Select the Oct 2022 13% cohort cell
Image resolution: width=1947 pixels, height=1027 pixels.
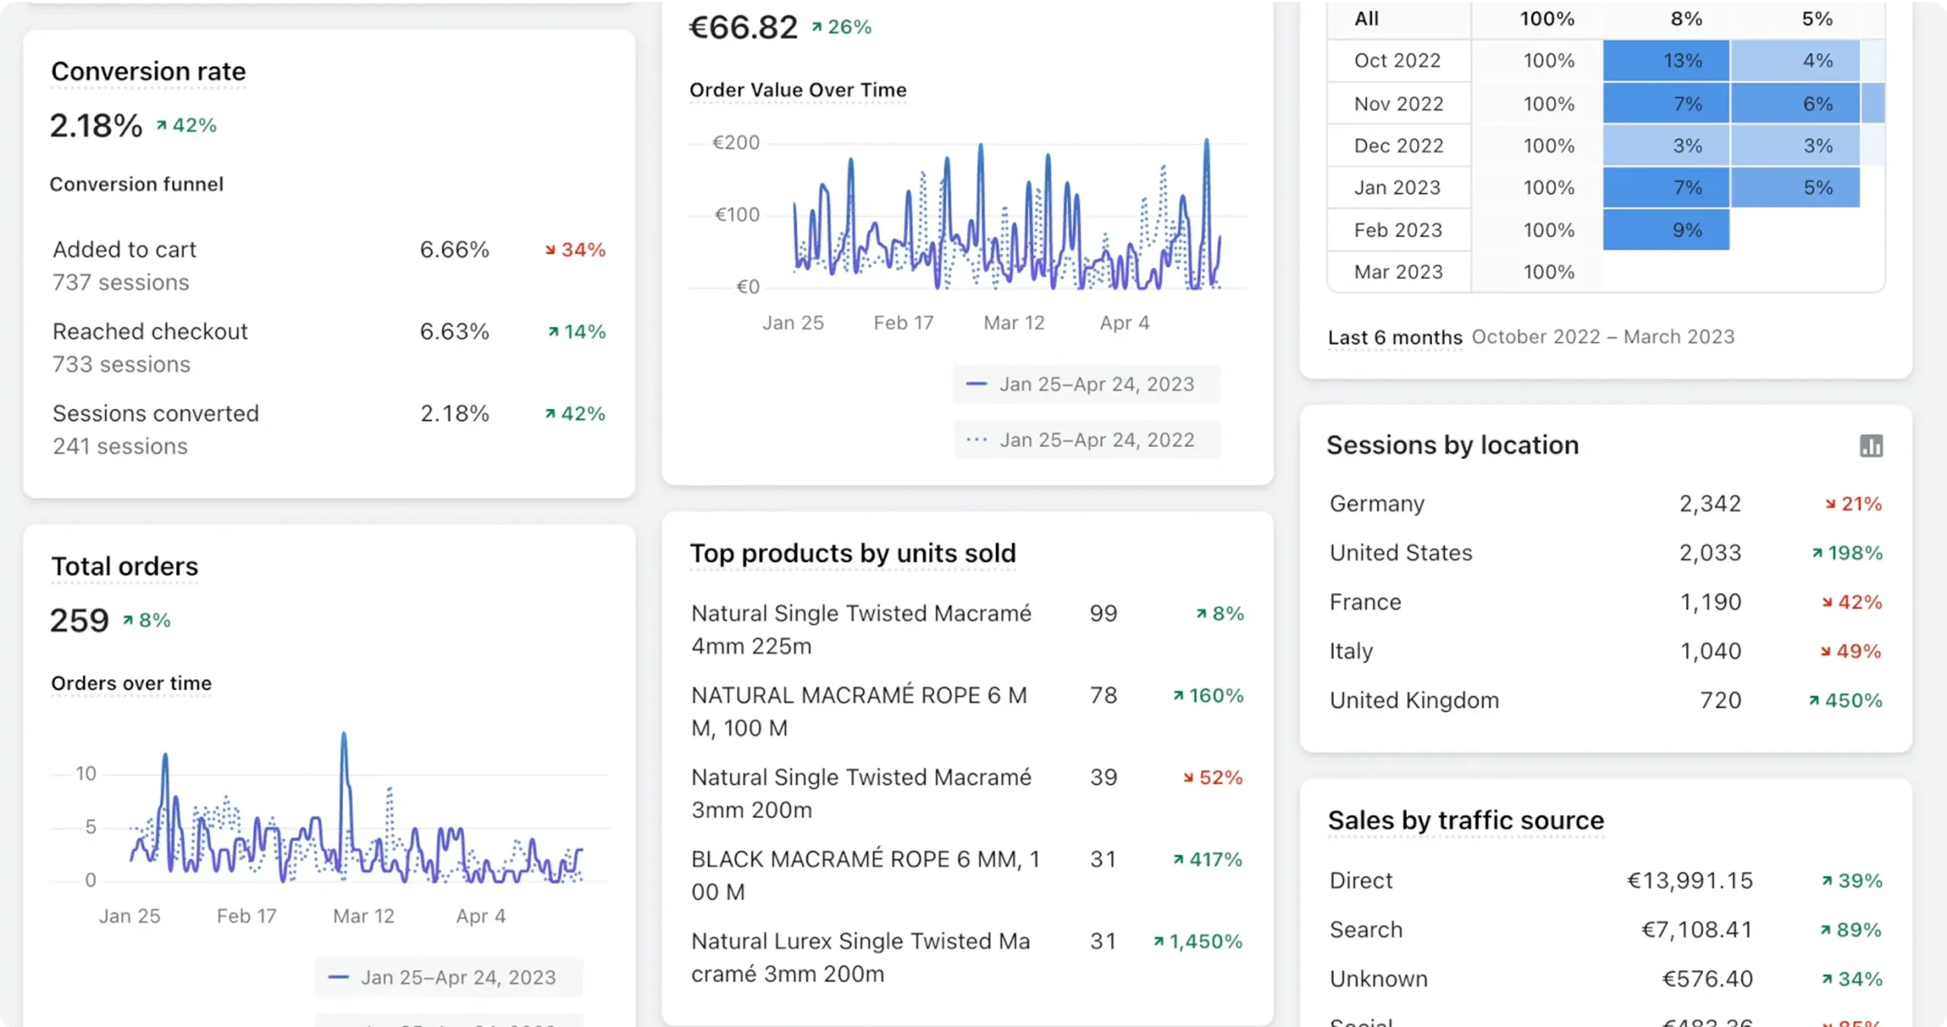(1666, 61)
